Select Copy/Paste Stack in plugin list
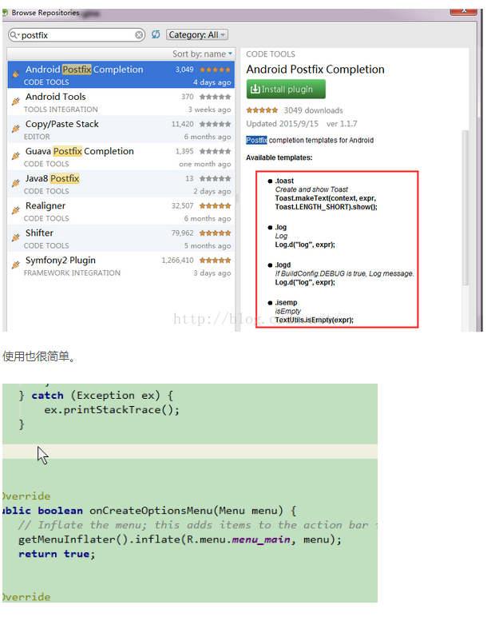This screenshot has width=499, height=621. point(121,129)
